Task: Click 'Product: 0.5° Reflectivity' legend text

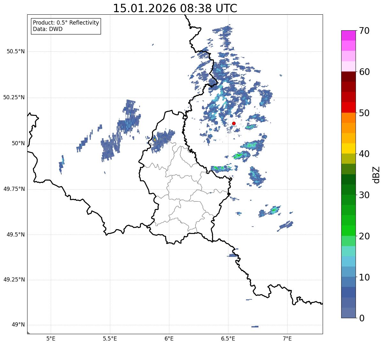Action: (66, 23)
